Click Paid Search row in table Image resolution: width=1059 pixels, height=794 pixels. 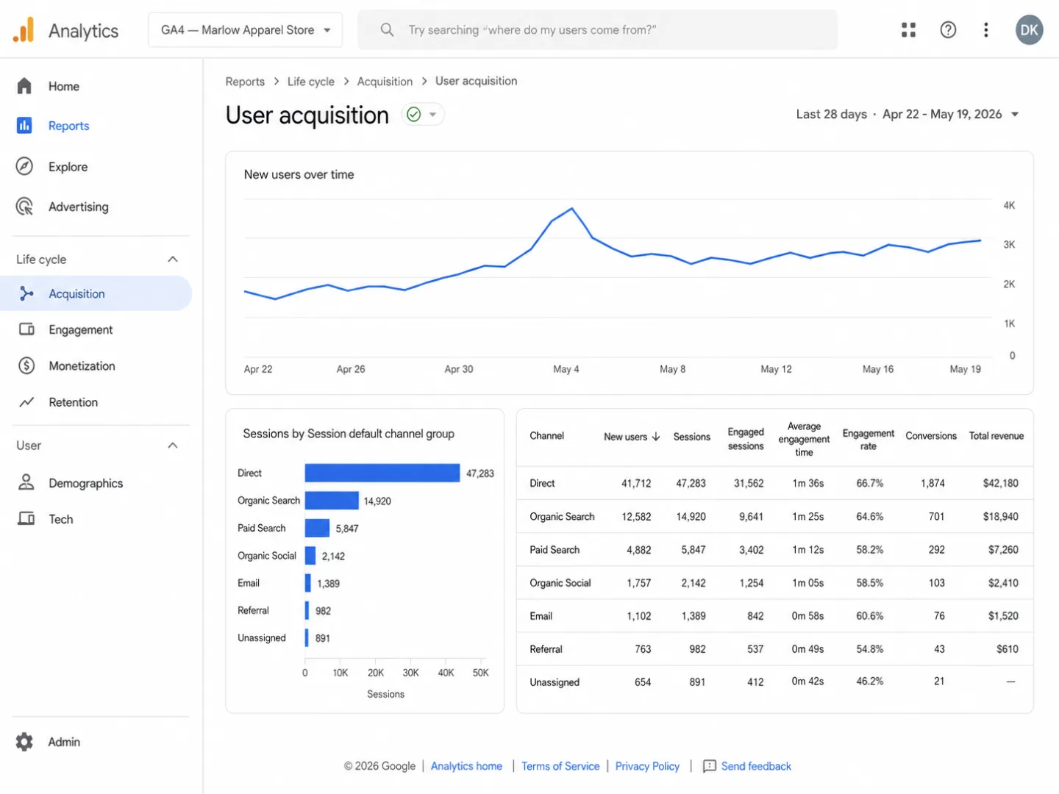coord(774,550)
